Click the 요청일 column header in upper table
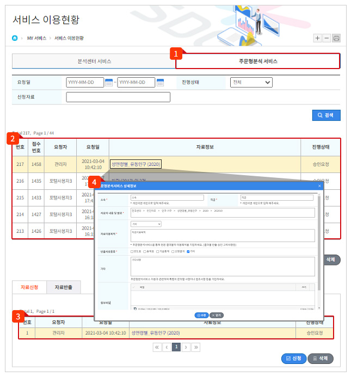 pyautogui.click(x=93, y=147)
